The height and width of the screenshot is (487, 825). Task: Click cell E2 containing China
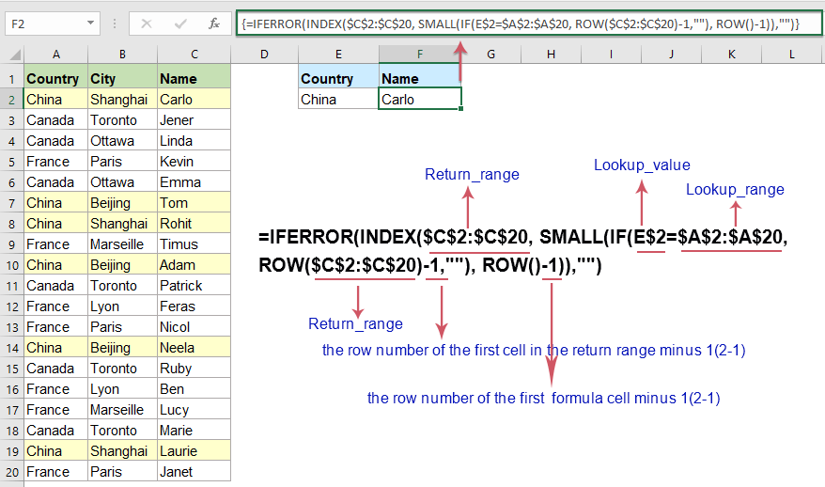(338, 99)
